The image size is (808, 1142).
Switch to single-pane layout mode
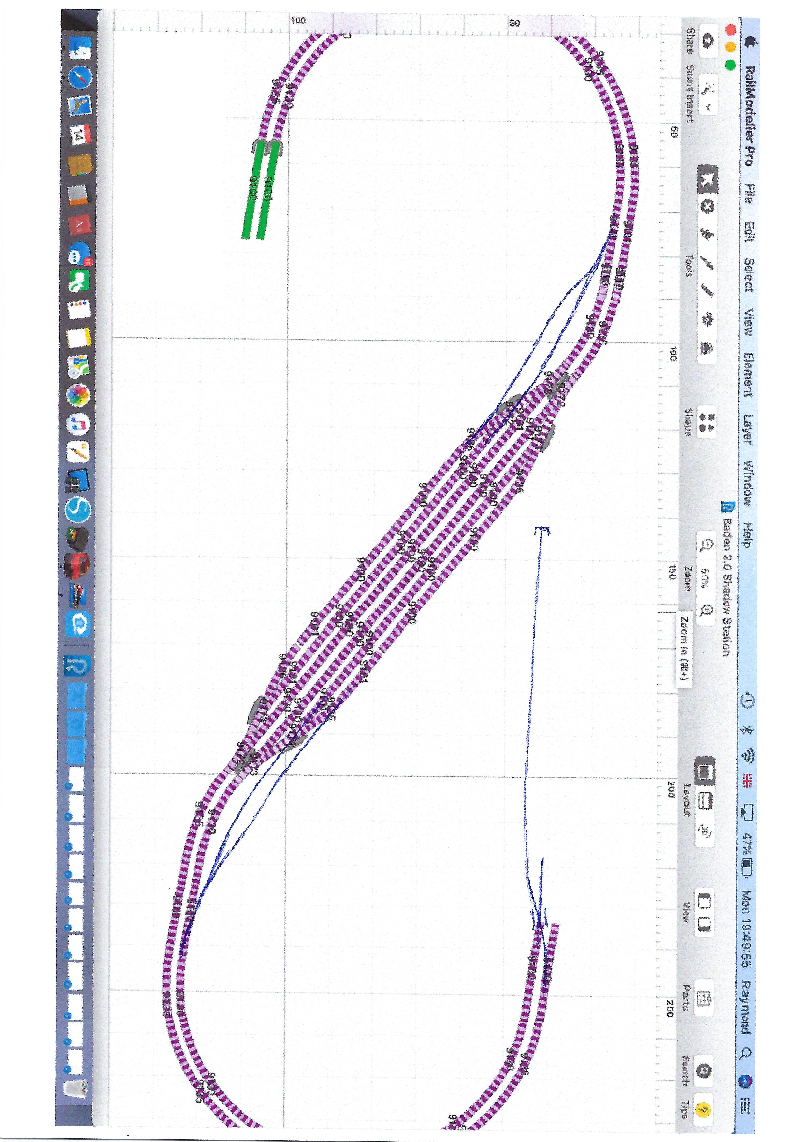point(705,773)
